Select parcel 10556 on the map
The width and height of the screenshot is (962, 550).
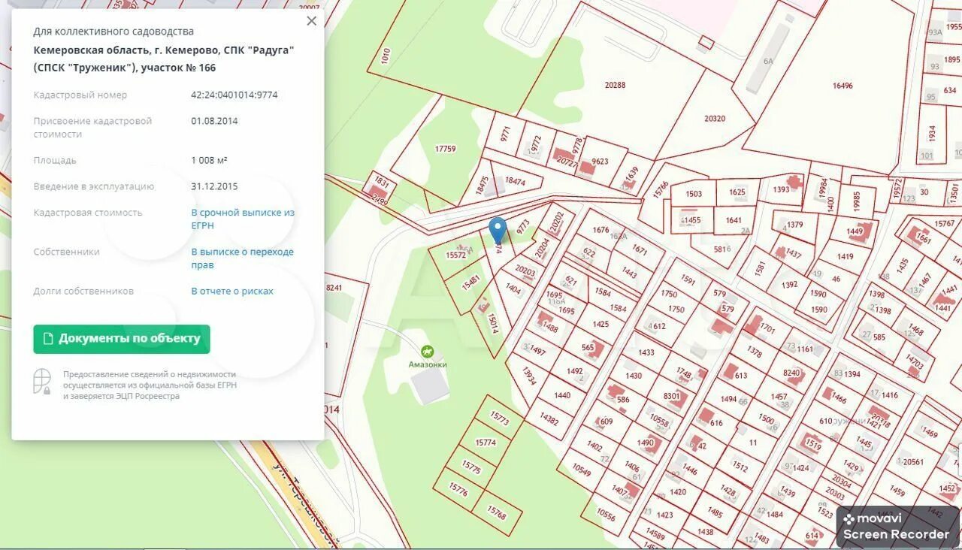coord(606,515)
